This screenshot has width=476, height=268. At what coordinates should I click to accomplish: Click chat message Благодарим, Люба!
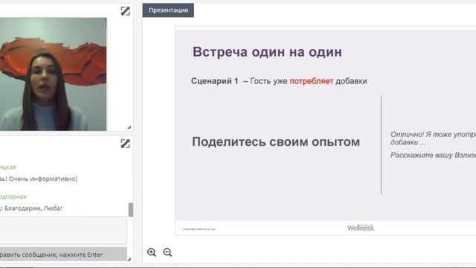click(33, 208)
